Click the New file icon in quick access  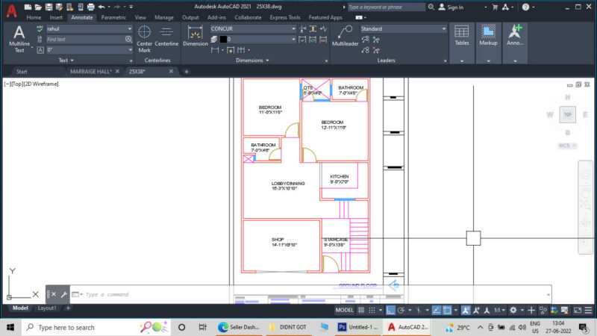tap(28, 7)
